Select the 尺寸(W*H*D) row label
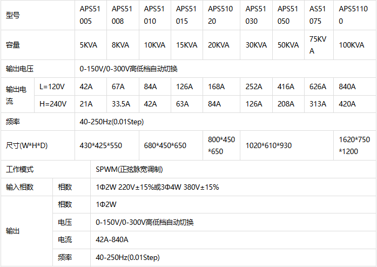Image resolution: width=377 pixels, height=267 pixels. [26, 145]
